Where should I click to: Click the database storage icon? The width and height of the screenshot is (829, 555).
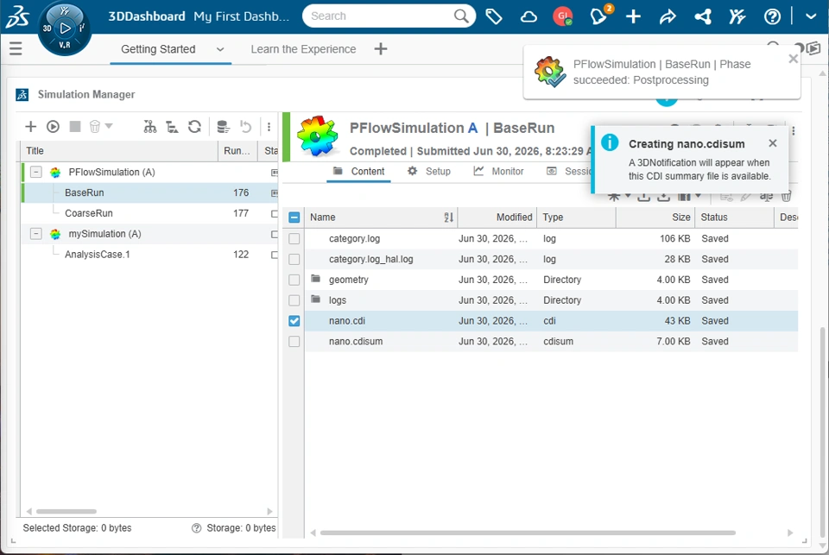[x=223, y=126]
